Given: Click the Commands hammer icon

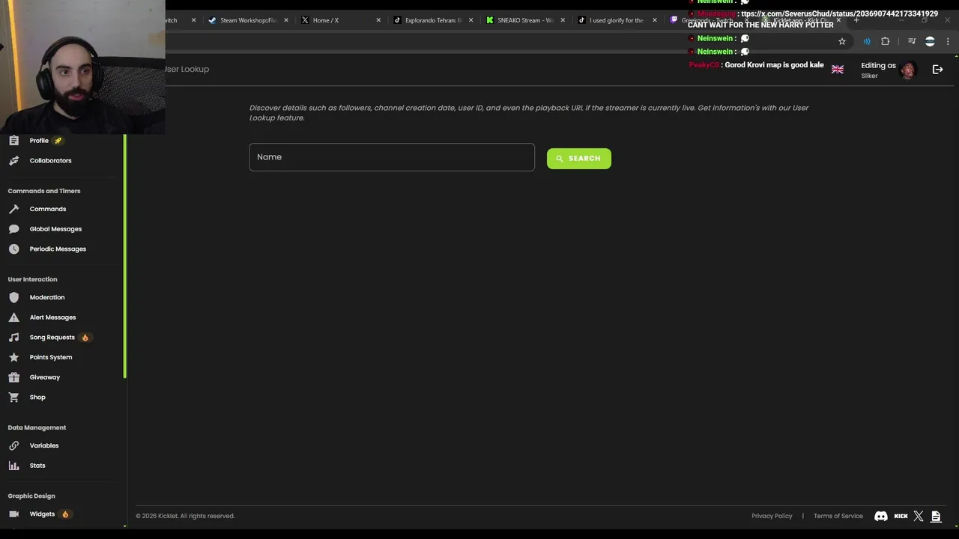Looking at the screenshot, I should (x=13, y=209).
